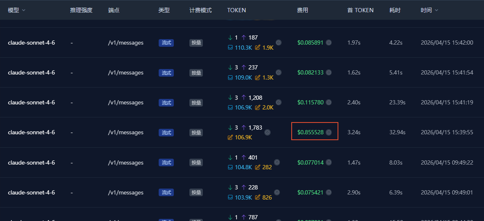Open token details icon for 09:49:01 row
The width and height of the screenshot is (484, 221).
coord(277,192)
